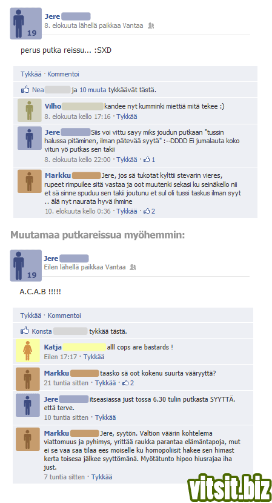Open Vilho's olive profile avatar
This screenshot has height=503, width=272.
point(30,110)
